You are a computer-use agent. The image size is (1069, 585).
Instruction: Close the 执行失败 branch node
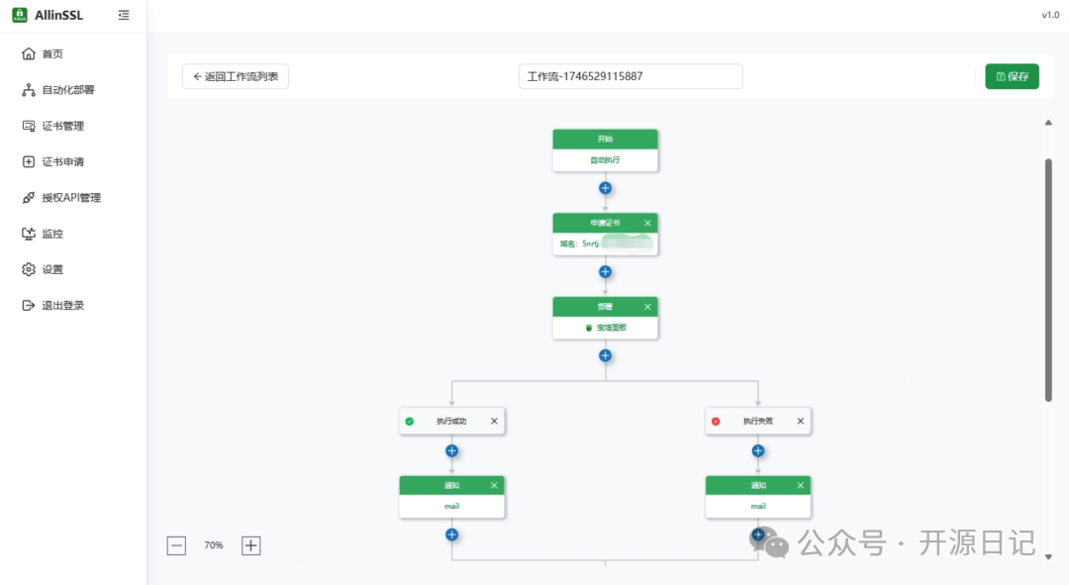tap(801, 422)
